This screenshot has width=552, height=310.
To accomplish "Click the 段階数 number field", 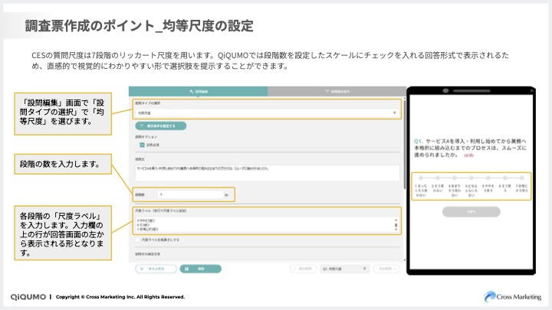I will (x=189, y=195).
